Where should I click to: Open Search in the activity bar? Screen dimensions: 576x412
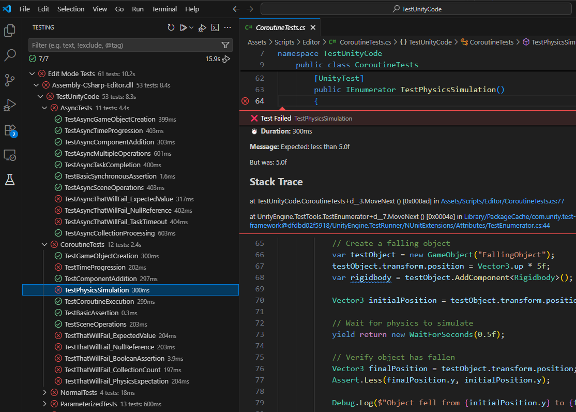tap(10, 55)
